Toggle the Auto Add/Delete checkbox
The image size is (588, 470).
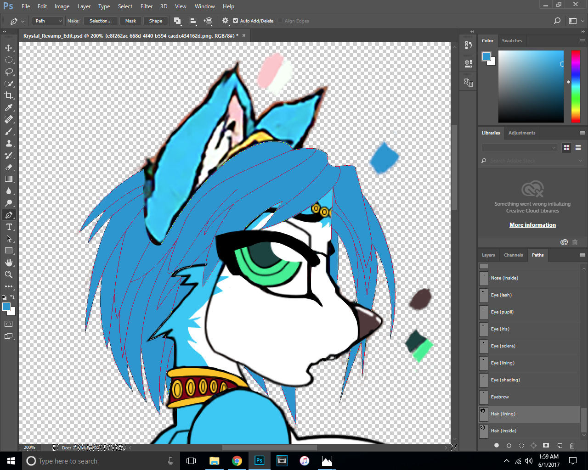click(x=236, y=21)
